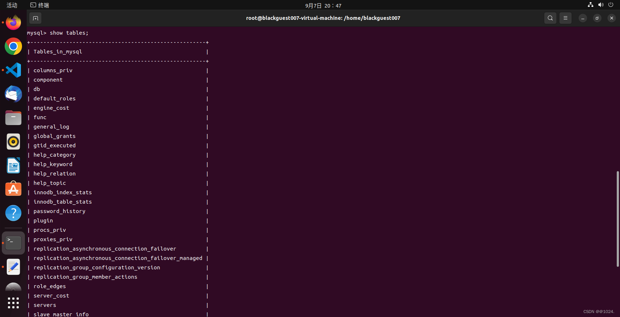The image size is (620, 317).
Task: Click the plugin table row
Action: 118,221
